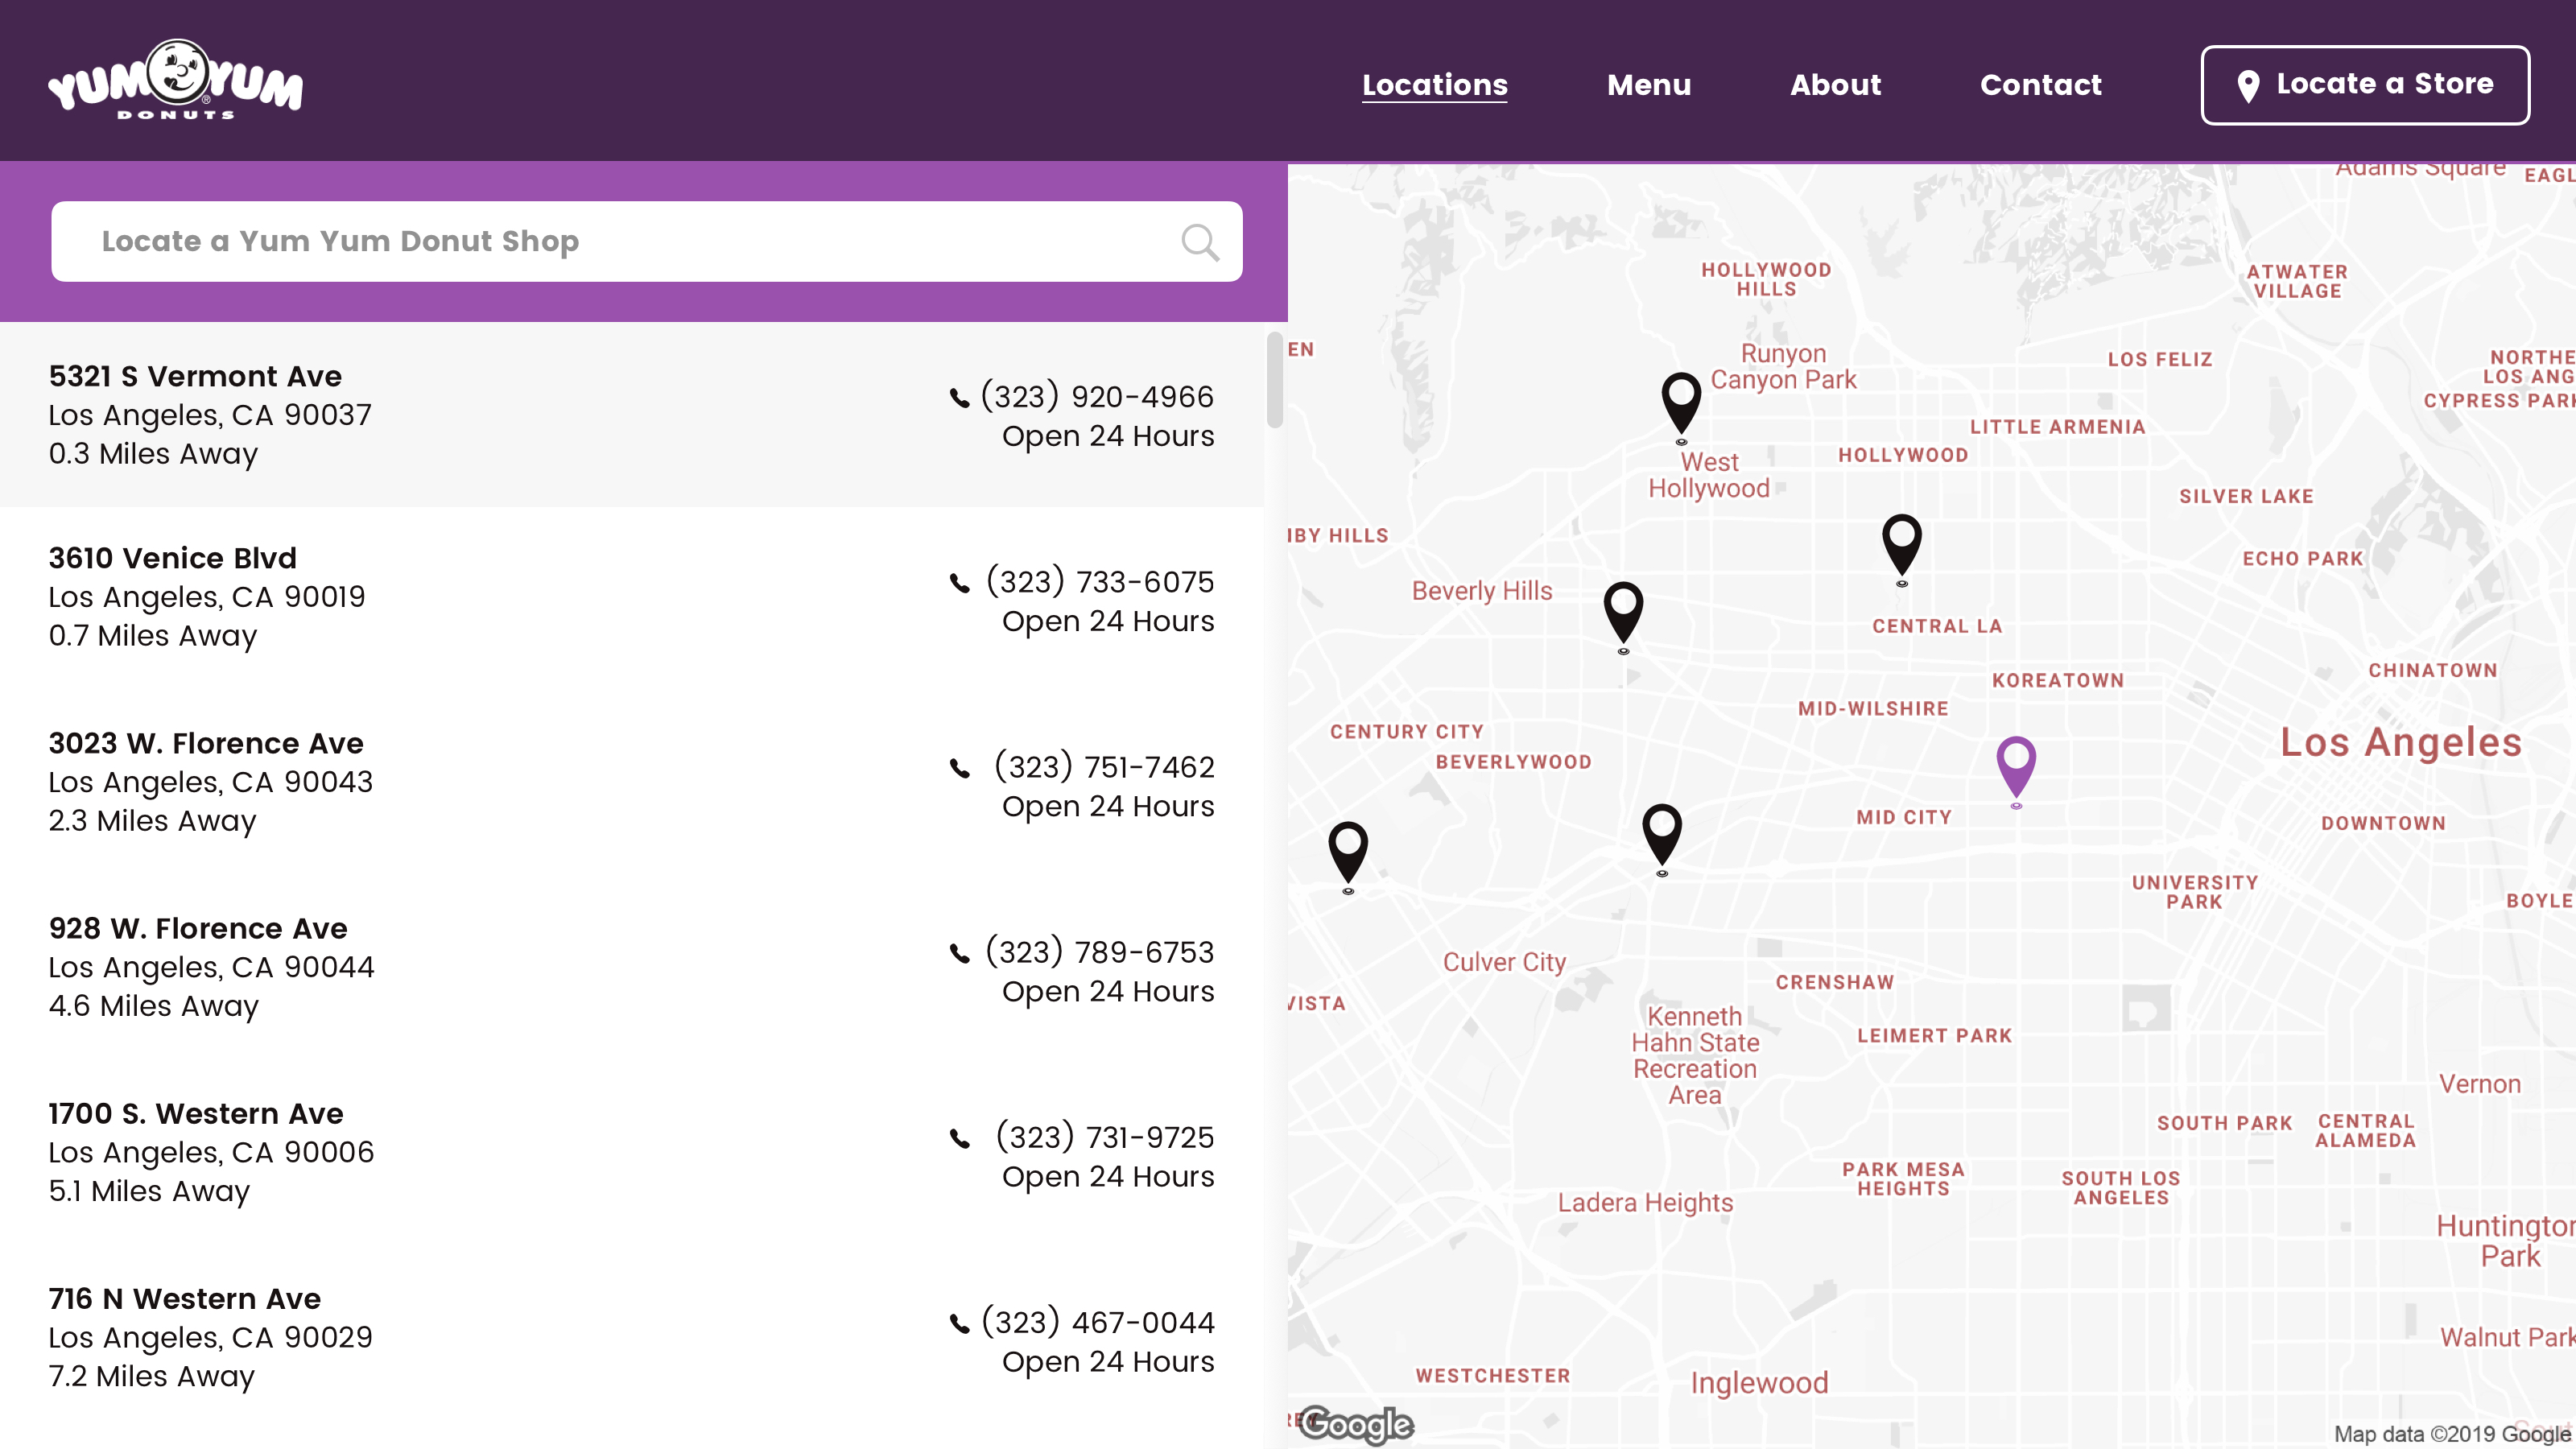Call (323) 751-7462
The height and width of the screenshot is (1449, 2576).
pyautogui.click(x=1104, y=767)
